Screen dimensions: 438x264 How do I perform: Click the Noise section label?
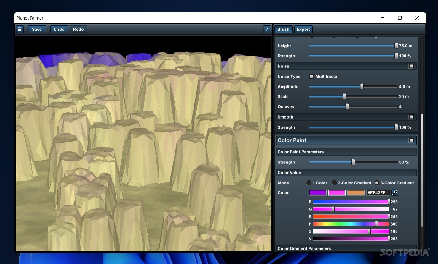(x=283, y=66)
